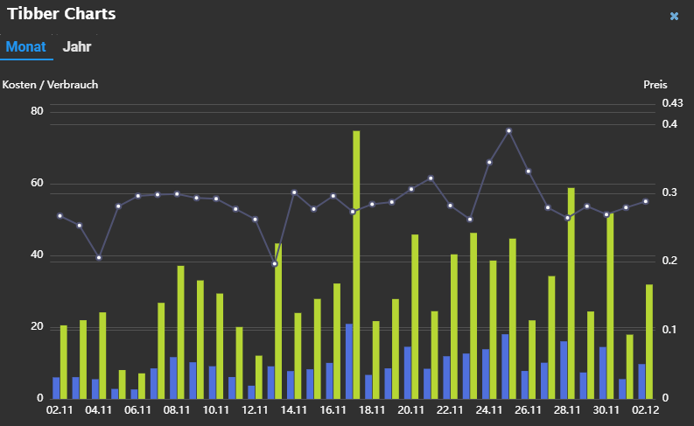The height and width of the screenshot is (426, 694).
Task: Click the x-axis date label 14.11
Action: pyautogui.click(x=294, y=410)
